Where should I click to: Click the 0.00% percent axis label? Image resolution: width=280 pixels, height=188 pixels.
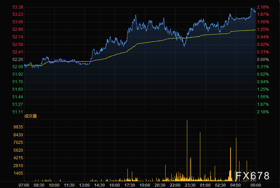coord(262,59)
